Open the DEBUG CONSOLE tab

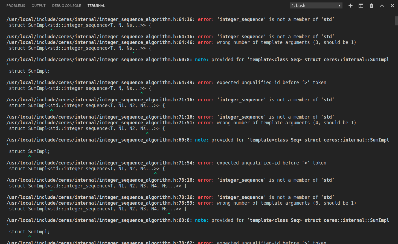[66, 5]
